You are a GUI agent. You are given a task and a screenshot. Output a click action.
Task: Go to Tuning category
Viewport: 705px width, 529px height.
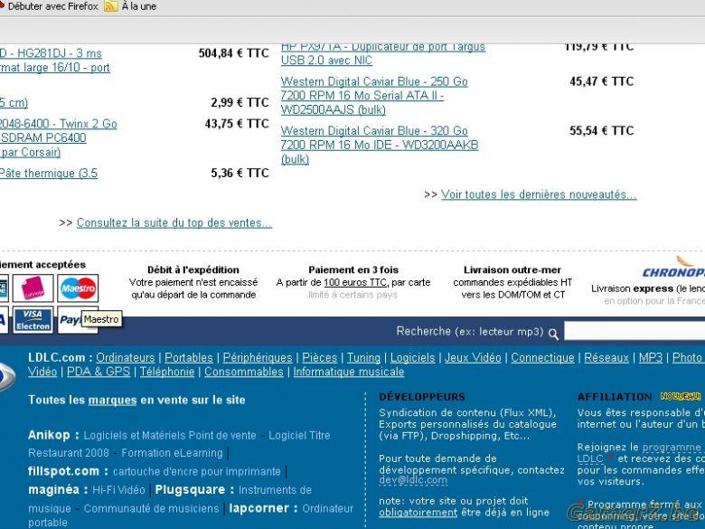pos(363,357)
